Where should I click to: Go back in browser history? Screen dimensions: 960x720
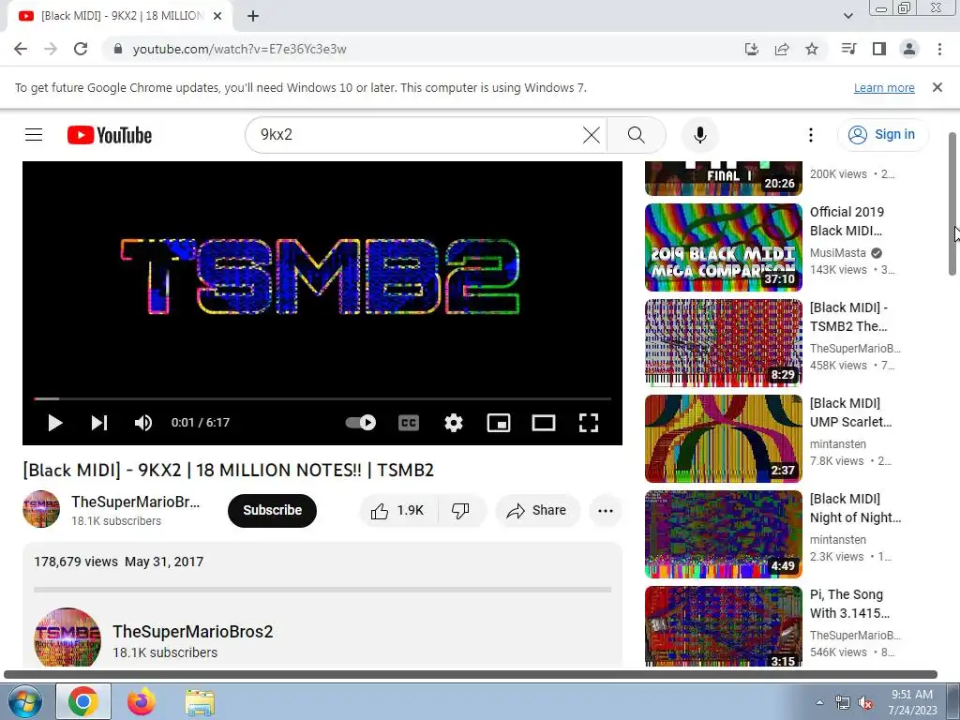21,49
